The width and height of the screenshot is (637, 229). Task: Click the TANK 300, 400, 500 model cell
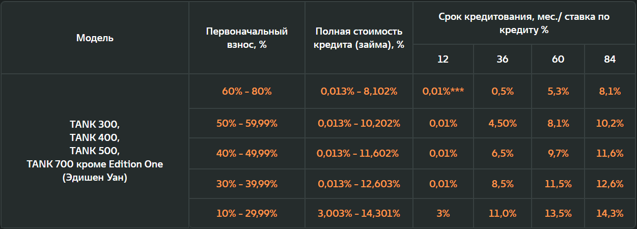95,151
